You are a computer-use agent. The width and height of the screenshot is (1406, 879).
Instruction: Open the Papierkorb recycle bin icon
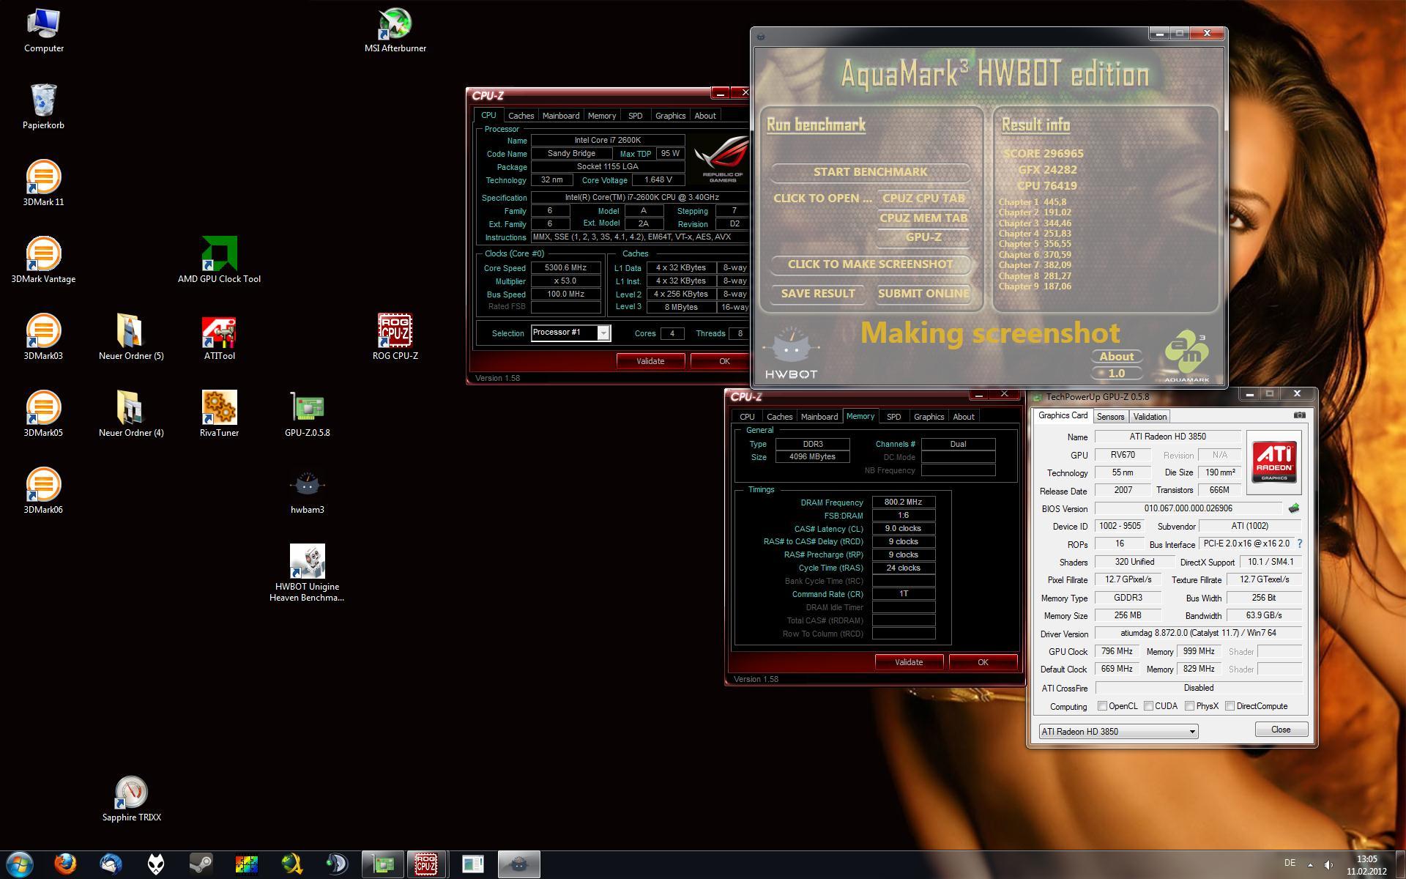click(44, 107)
